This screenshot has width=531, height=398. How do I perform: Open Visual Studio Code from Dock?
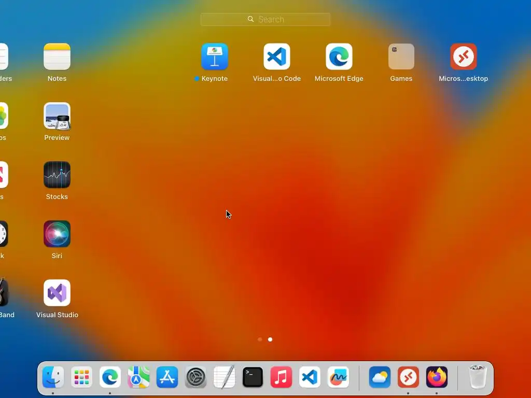310,377
